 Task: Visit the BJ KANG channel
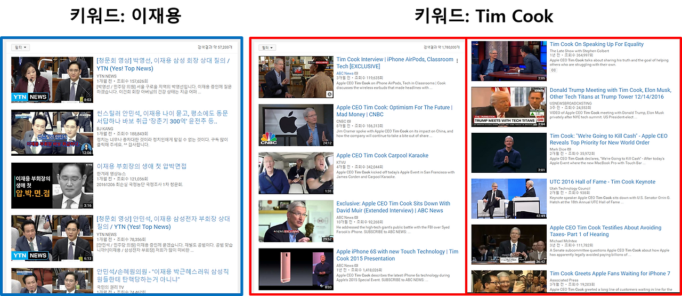click(105, 129)
